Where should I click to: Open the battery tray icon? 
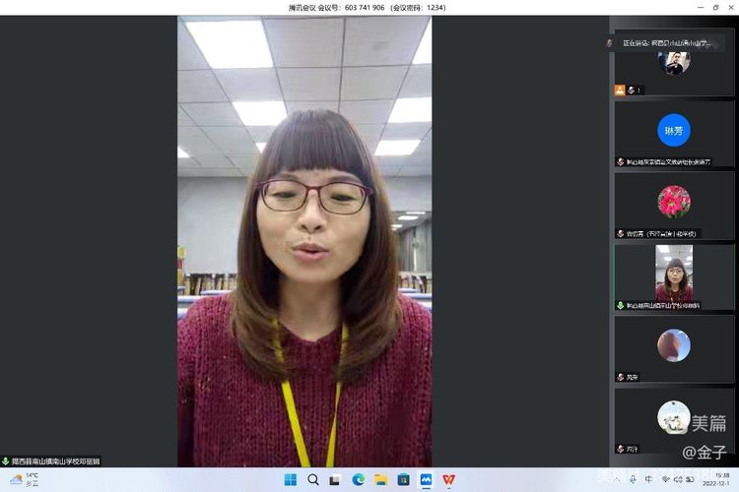[x=690, y=480]
